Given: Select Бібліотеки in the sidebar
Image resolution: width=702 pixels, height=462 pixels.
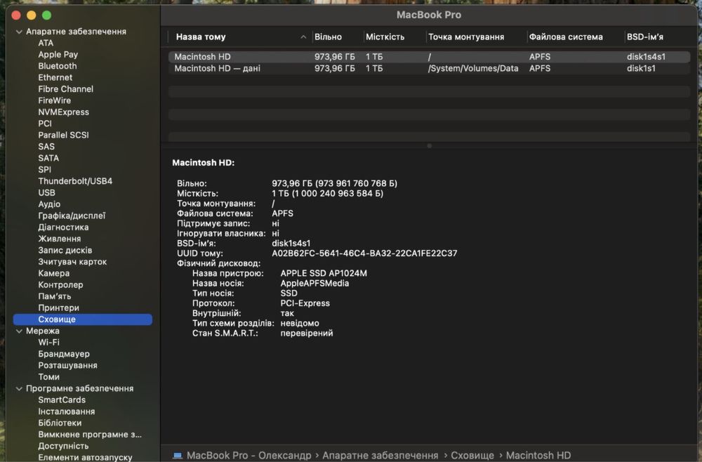Looking at the screenshot, I should click(60, 423).
